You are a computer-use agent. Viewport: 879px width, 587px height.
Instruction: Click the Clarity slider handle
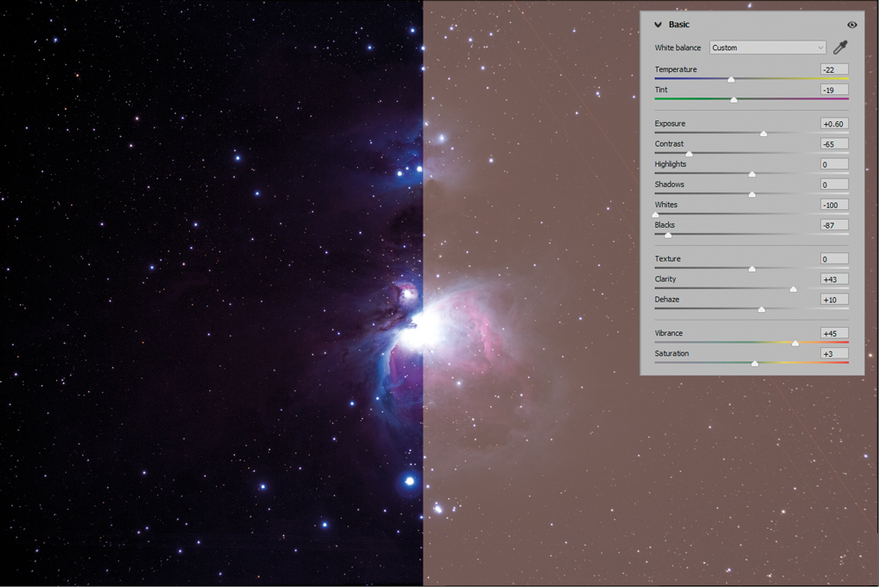(x=793, y=289)
